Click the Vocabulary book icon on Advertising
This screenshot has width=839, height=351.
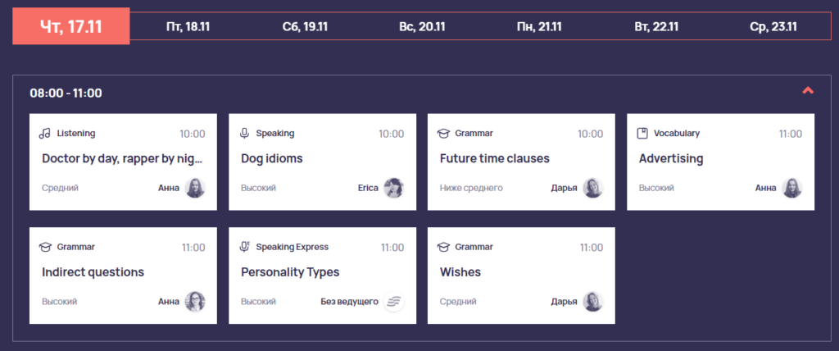(x=642, y=134)
